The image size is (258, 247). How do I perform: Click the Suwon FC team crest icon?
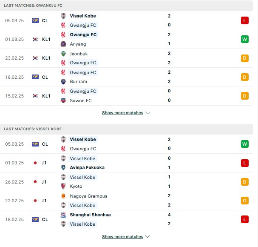pyautogui.click(x=63, y=101)
